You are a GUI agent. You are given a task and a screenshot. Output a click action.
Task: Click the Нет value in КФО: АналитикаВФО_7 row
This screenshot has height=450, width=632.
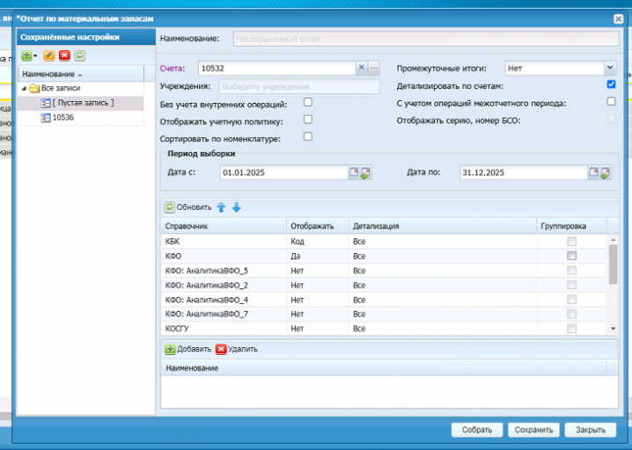pyautogui.click(x=297, y=315)
